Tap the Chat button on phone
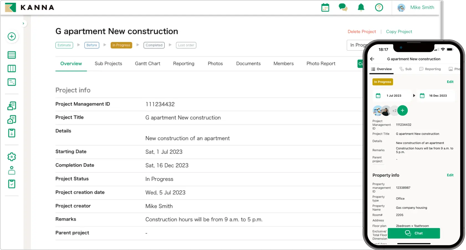 (414, 233)
